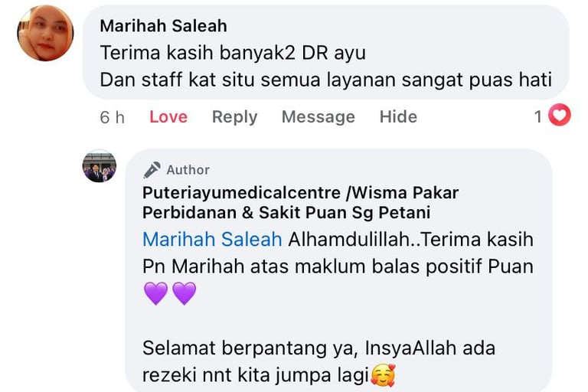Click the second purple heart emoji

point(184,293)
